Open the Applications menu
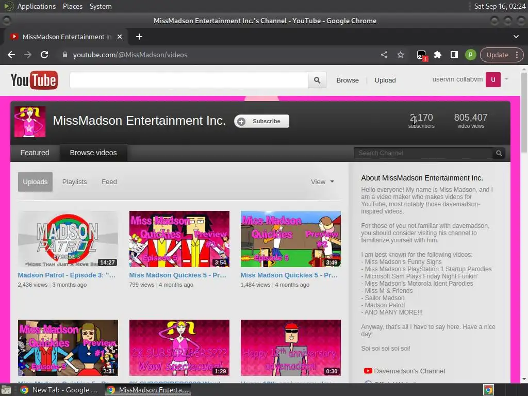The height and width of the screenshot is (396, 528). click(37, 6)
